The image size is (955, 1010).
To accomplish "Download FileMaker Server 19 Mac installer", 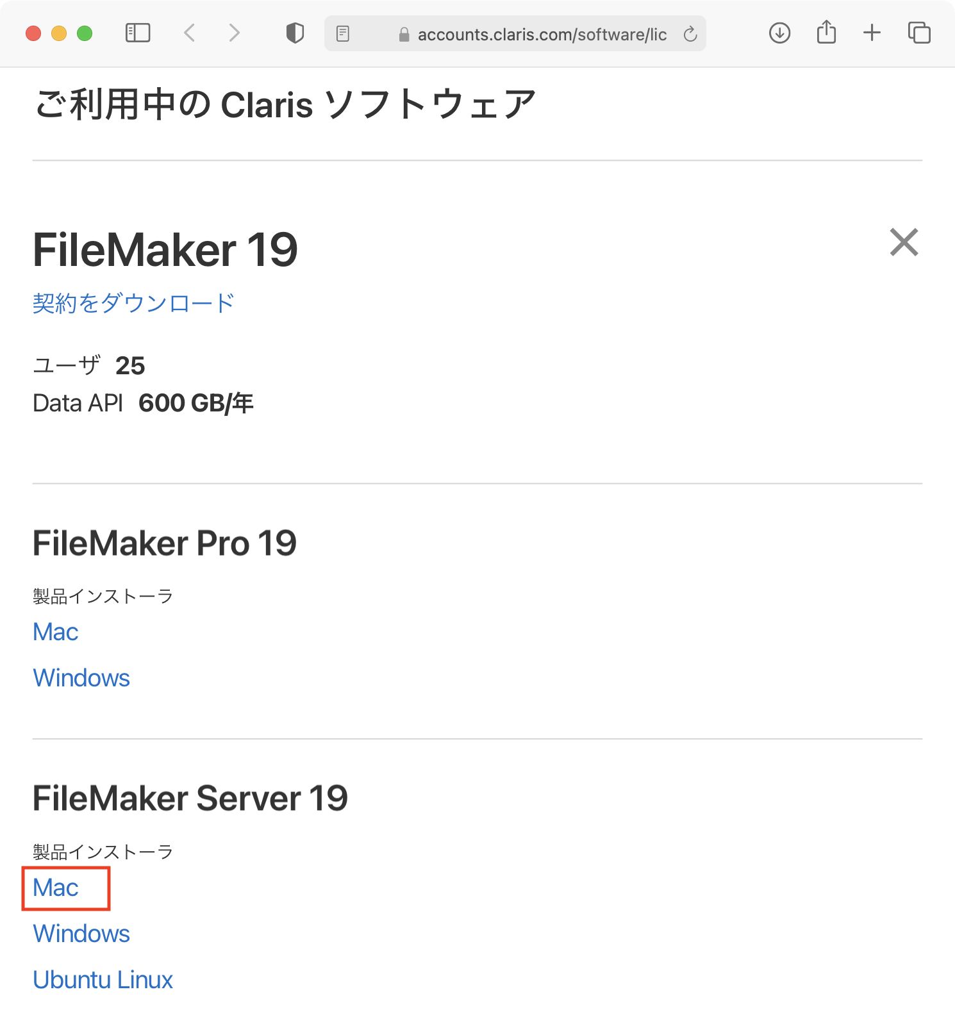I will click(x=56, y=888).
